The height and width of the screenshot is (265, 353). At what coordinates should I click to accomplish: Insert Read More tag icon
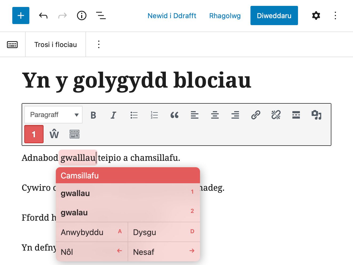click(296, 115)
